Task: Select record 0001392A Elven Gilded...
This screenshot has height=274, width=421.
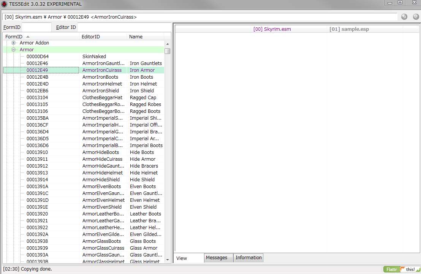Action: (84, 234)
